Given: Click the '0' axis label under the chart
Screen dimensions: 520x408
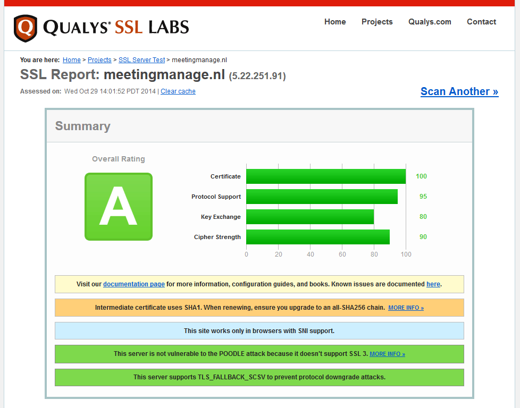Looking at the screenshot, I should click(246, 254).
